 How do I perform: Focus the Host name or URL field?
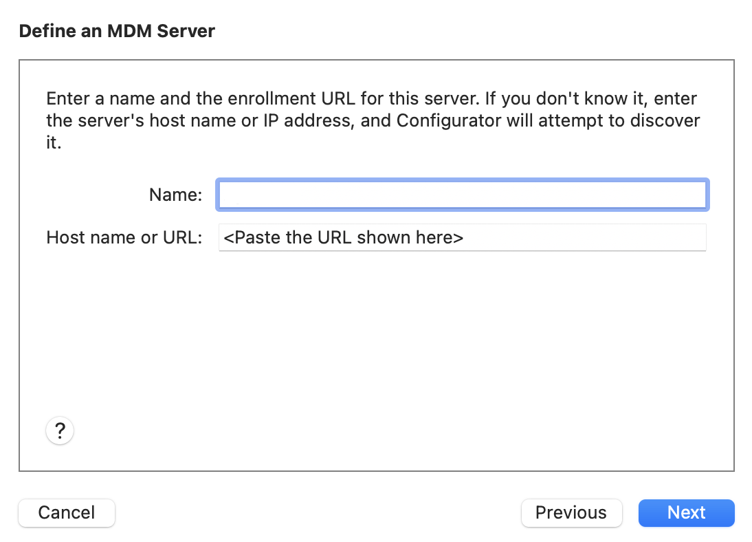[462, 238]
